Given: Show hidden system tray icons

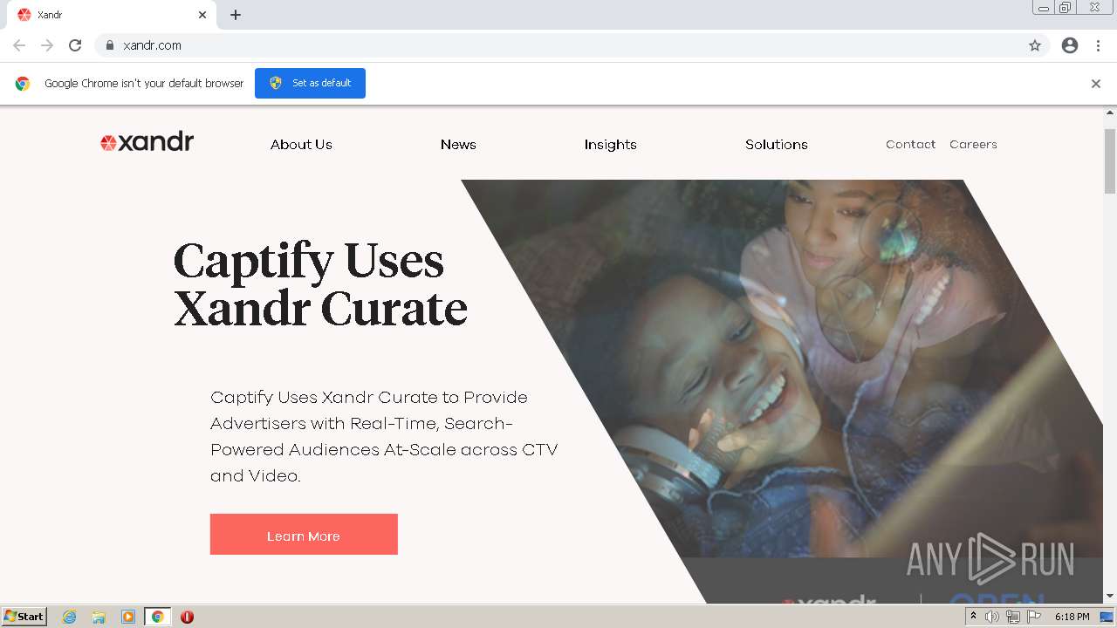Looking at the screenshot, I should [973, 617].
